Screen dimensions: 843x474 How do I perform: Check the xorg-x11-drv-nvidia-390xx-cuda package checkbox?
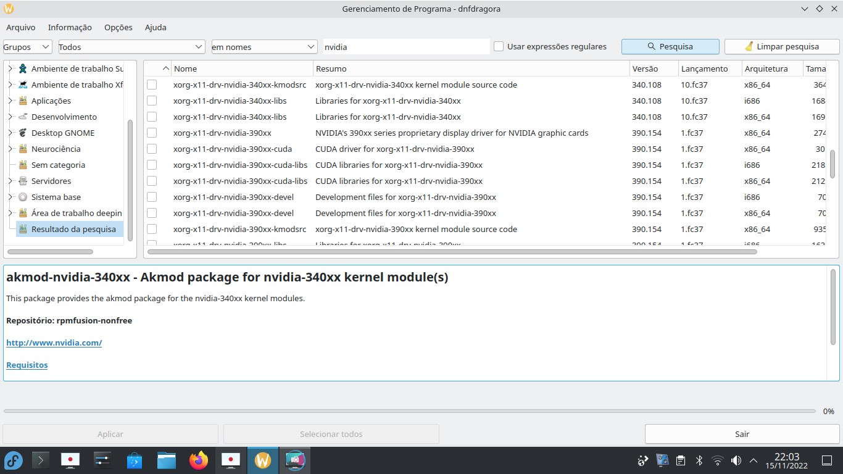click(152, 149)
